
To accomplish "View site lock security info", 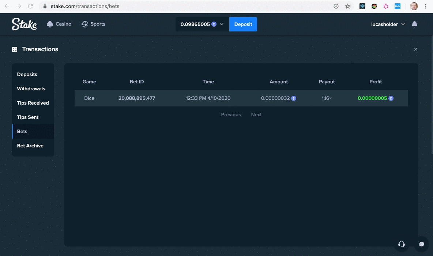I will [45, 6].
